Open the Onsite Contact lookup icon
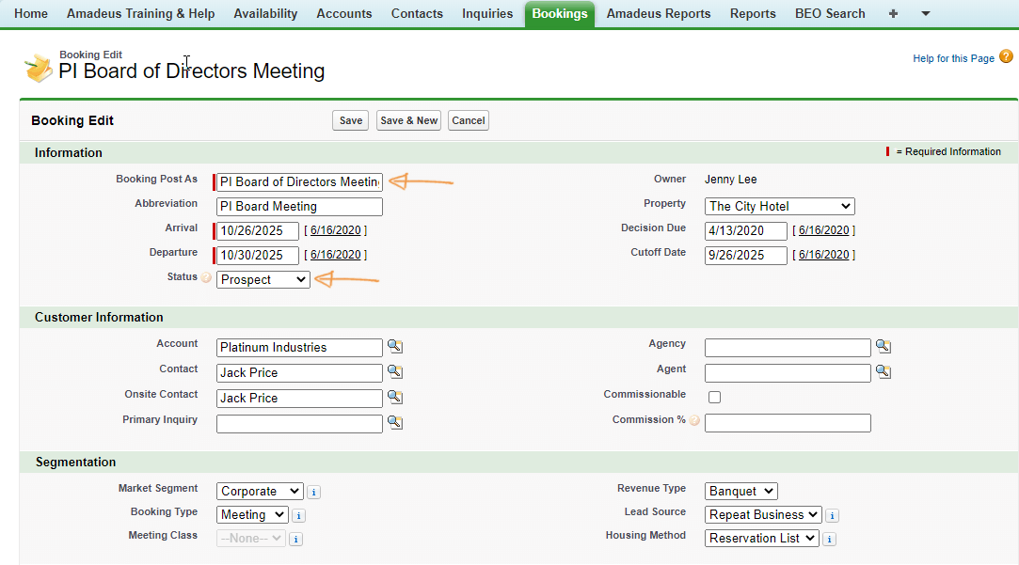Image resolution: width=1019 pixels, height=565 pixels. coord(395,398)
